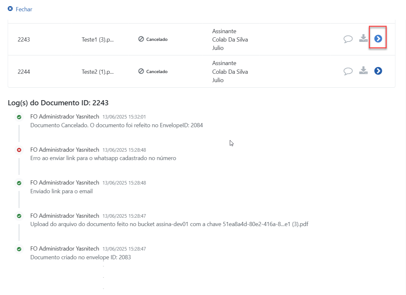Viewport: 406px width, 295px height.
Task: Click the Upload do arquivo log message
Action: 169,224
